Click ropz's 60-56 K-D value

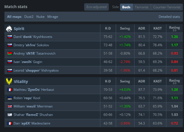pos(108,98)
